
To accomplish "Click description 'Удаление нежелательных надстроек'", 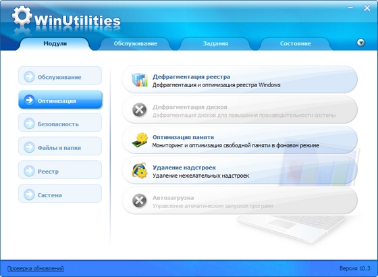I will click(200, 176).
